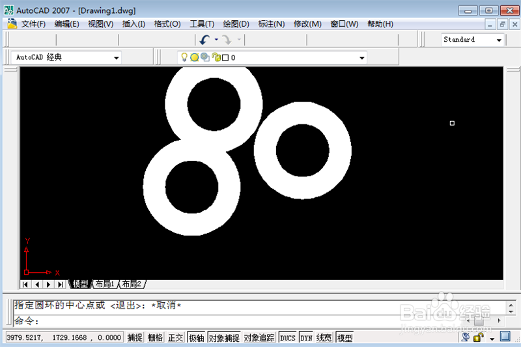521x347 pixels.
Task: Expand the layer control dropdown
Action: pos(362,58)
